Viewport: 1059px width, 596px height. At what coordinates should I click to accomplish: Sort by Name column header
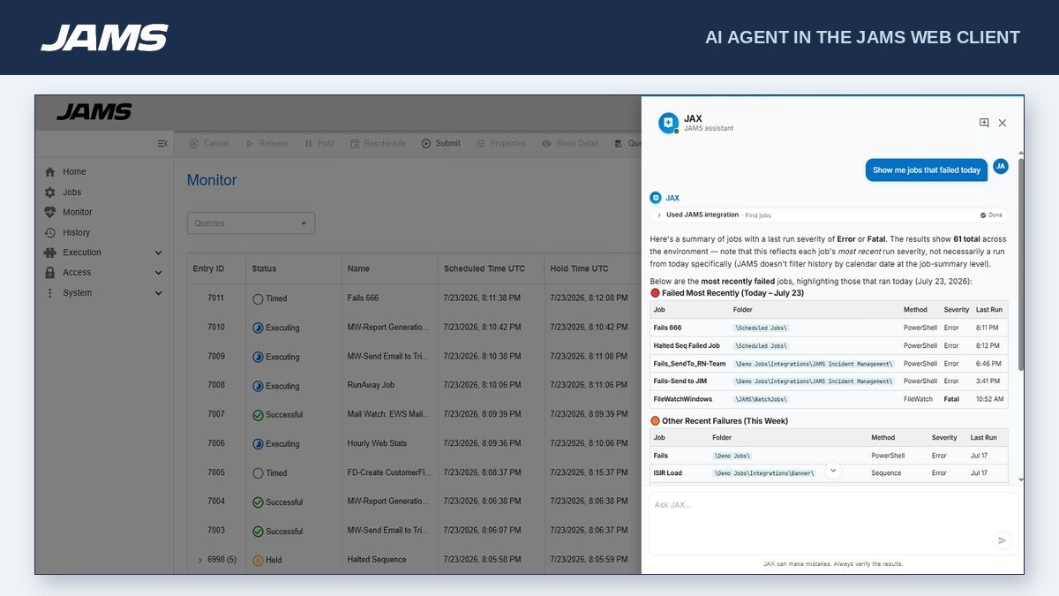358,268
